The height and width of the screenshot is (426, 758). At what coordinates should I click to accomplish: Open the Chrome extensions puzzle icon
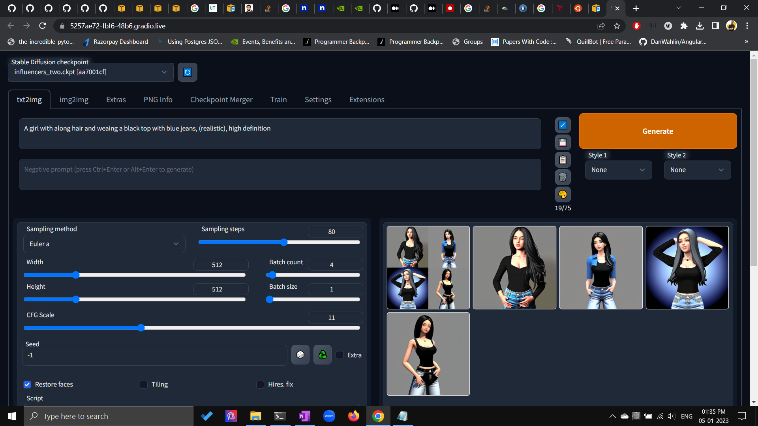click(x=684, y=26)
